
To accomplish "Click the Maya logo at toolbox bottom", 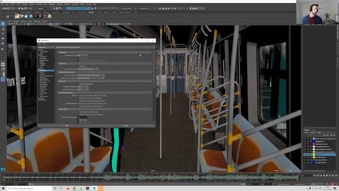I will (x=3, y=169).
